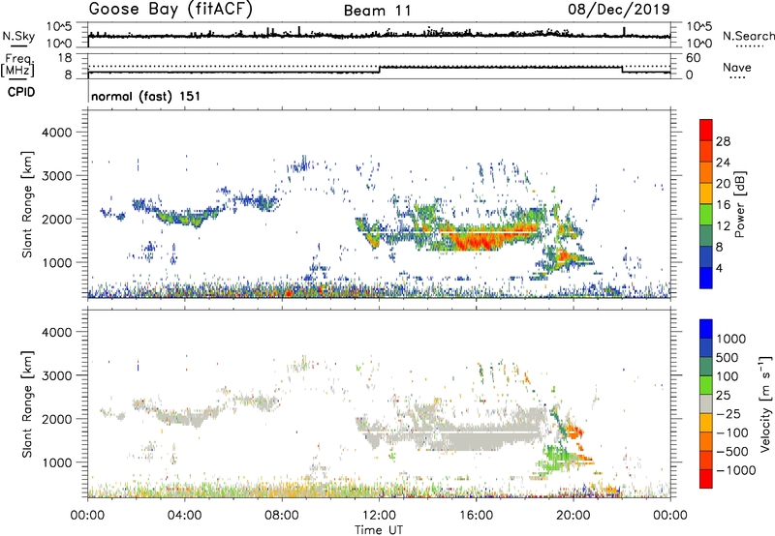Click the Nave legend label
This screenshot has width=775, height=536.
point(737,68)
